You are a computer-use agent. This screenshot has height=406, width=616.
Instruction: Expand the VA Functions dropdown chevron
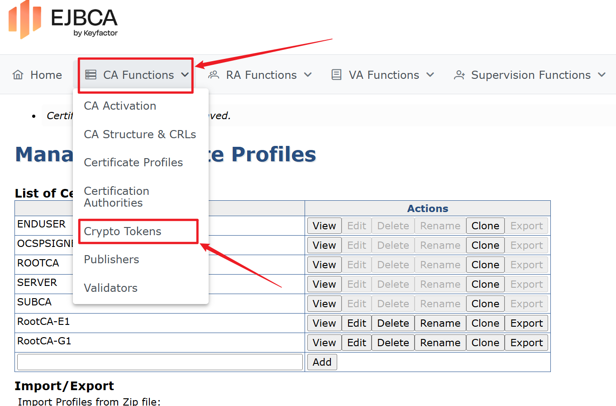tap(430, 75)
